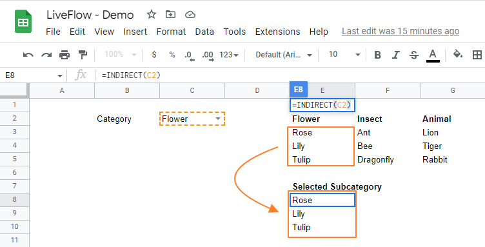Toggle strikethrough formatting
The image size is (485, 247).
point(414,55)
